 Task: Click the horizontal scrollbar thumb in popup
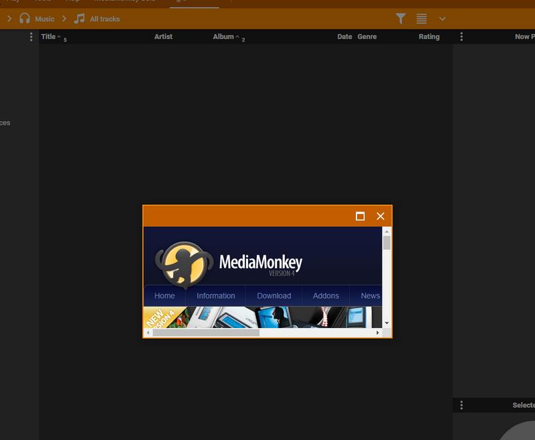point(205,333)
